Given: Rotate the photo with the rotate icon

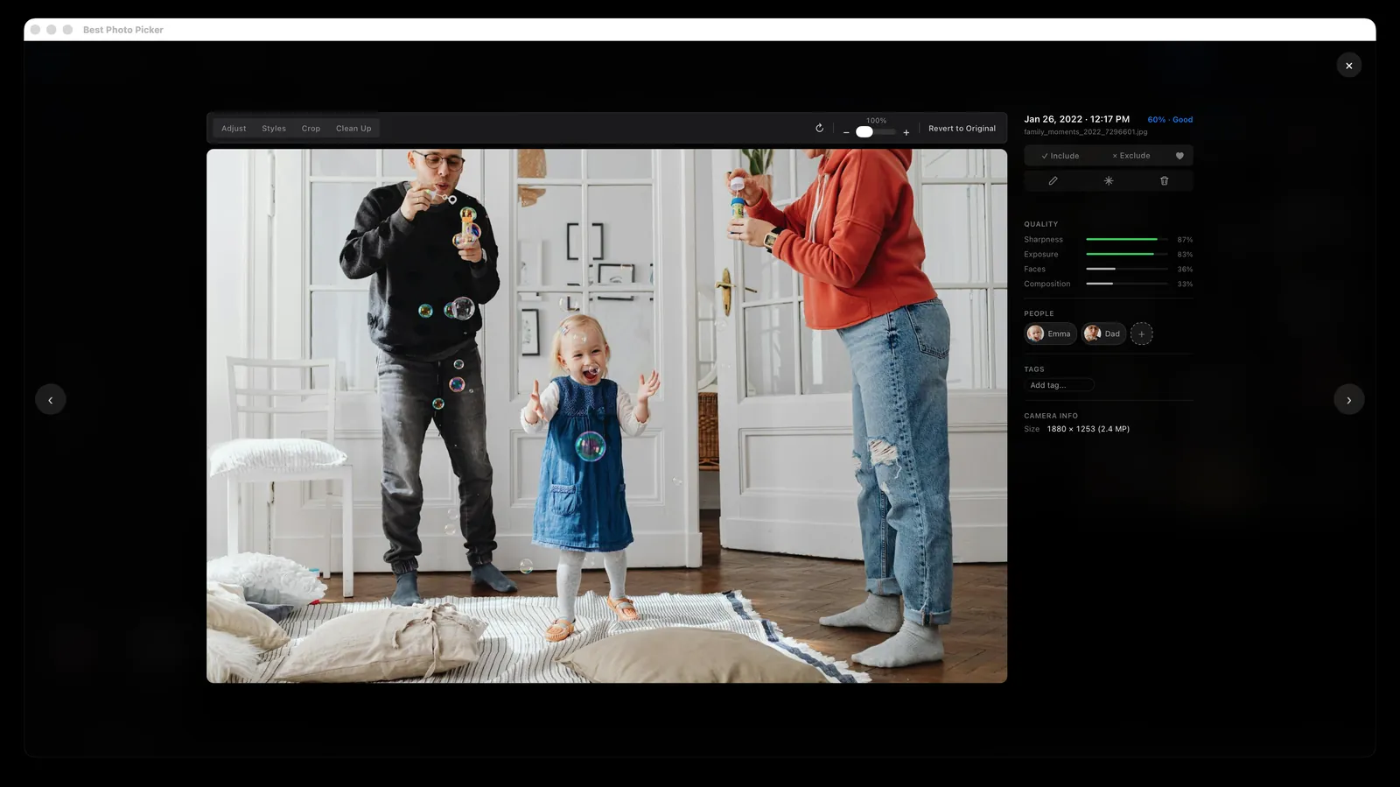Looking at the screenshot, I should [x=820, y=128].
